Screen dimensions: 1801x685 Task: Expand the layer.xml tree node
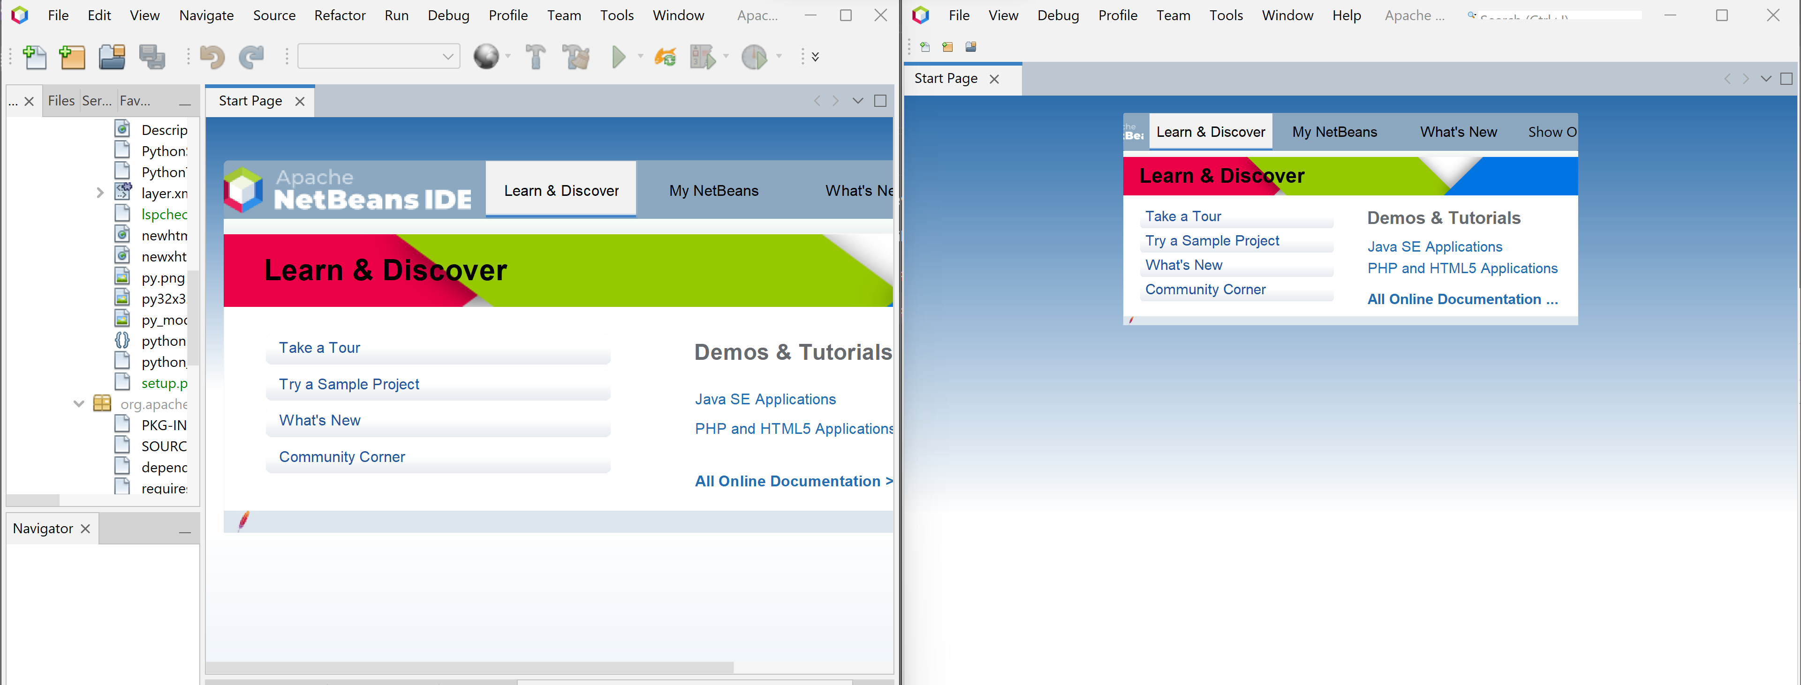tap(99, 193)
